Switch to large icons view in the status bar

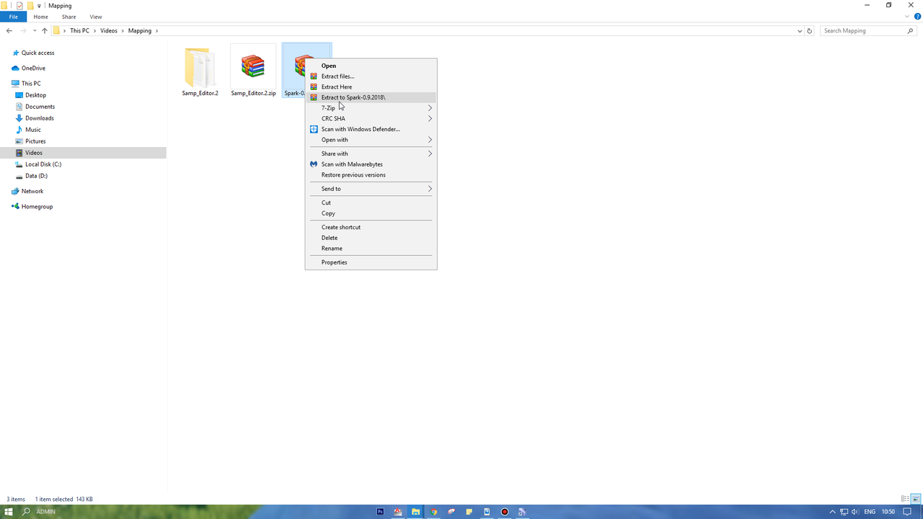[917, 499]
